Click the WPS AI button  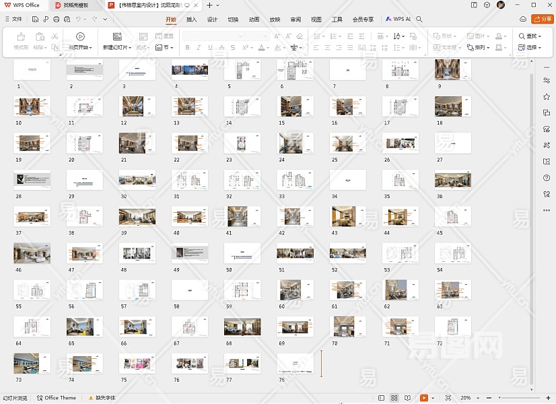click(398, 20)
